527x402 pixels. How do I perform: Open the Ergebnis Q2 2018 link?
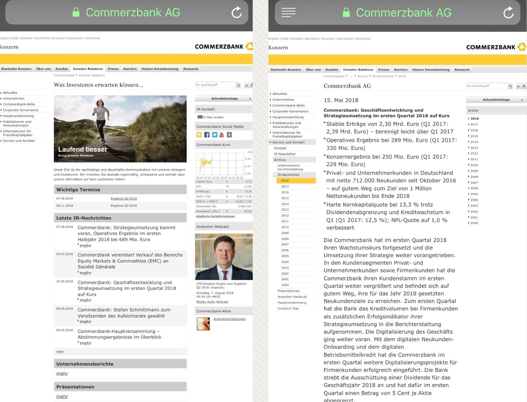click(124, 198)
